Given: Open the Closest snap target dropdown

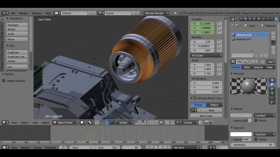Looking at the screenshot, I should point(190,123).
